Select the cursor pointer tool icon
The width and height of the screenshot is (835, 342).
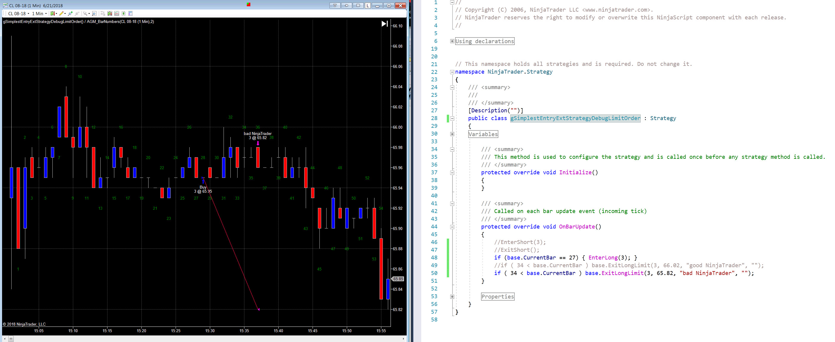85,14
